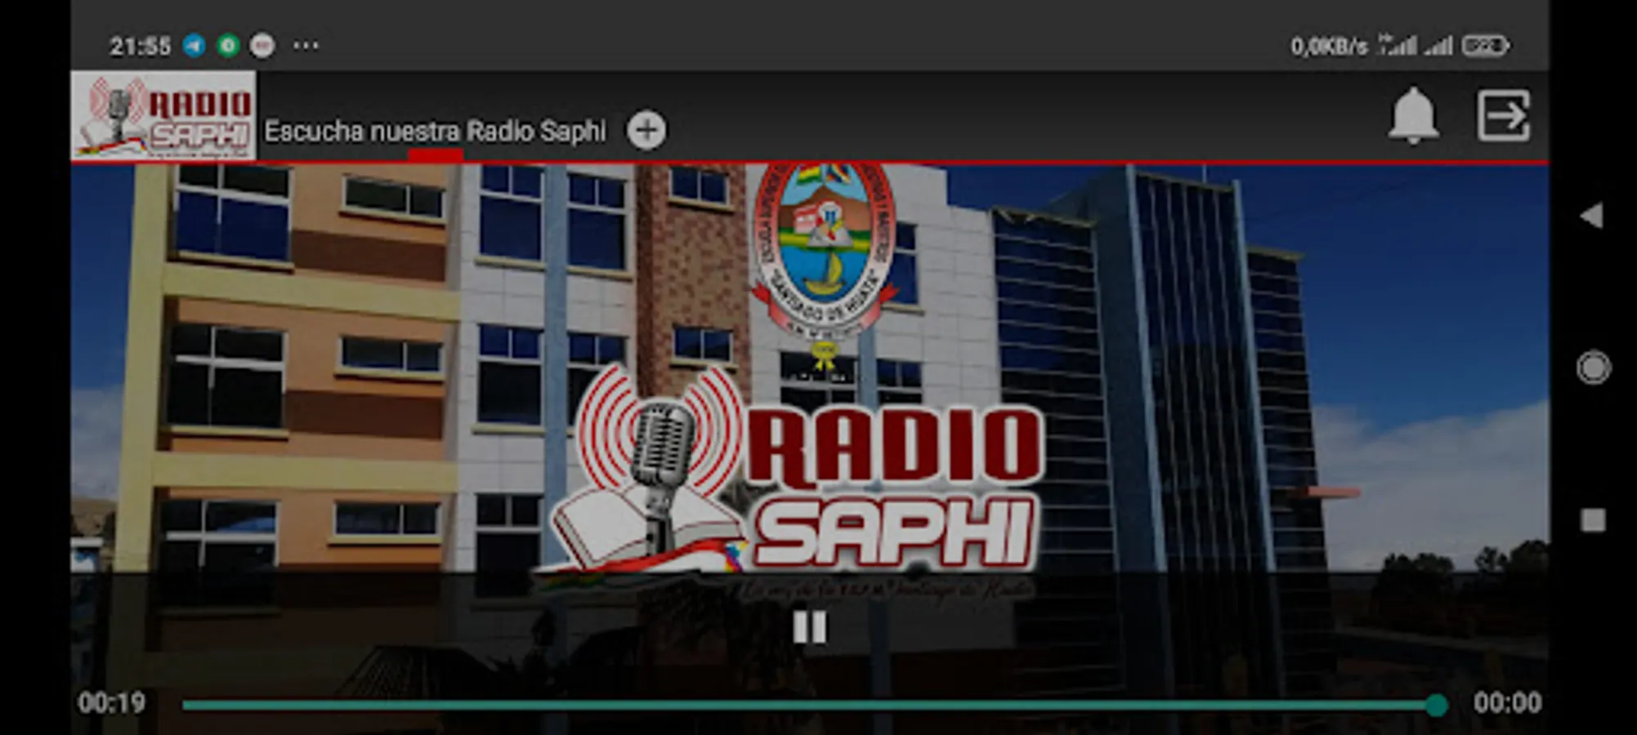The image size is (1637, 735).
Task: Tap the Android recent apps button
Action: click(1593, 520)
